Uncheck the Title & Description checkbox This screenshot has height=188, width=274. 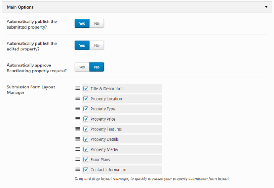[x=86, y=88]
